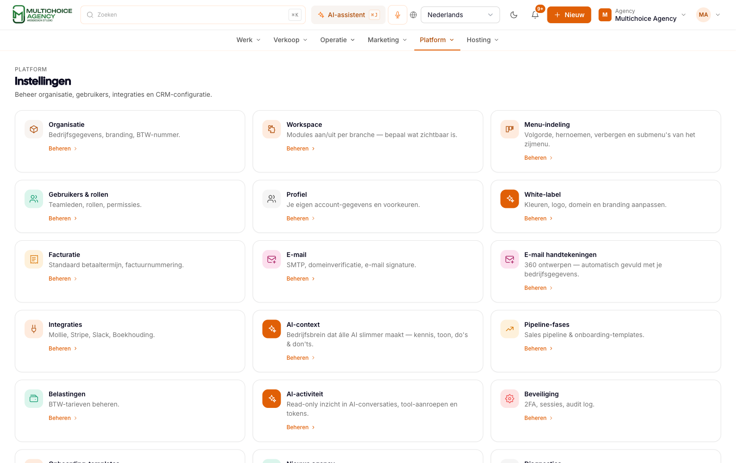741x463 pixels.
Task: Open the AI-assistent button
Action: (x=348, y=15)
